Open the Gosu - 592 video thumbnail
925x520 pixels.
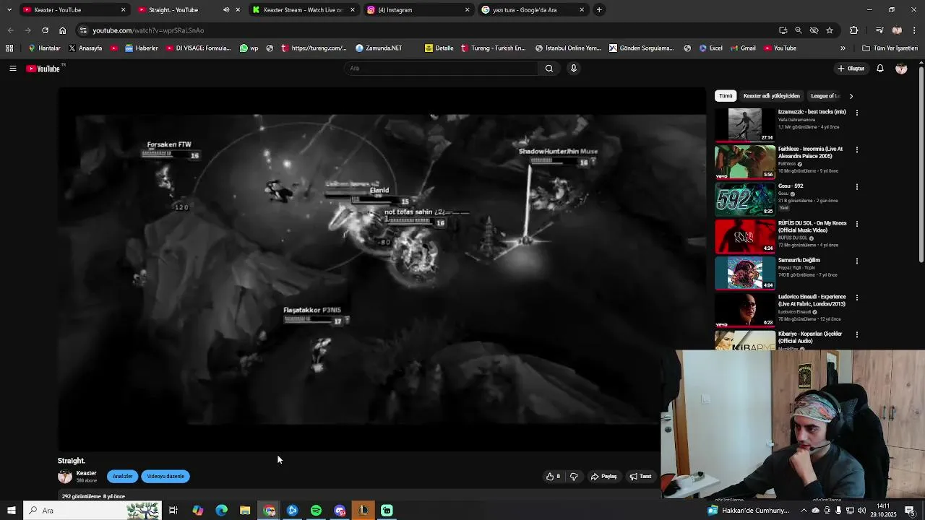744,199
